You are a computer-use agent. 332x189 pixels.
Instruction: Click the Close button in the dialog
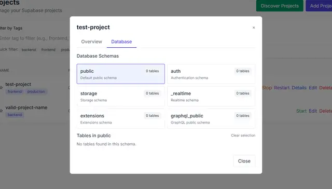tap(244, 161)
